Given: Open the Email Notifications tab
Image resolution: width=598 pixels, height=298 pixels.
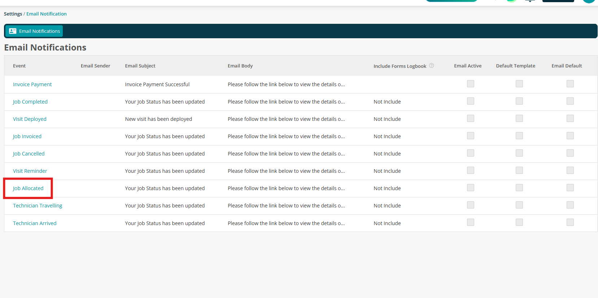Looking at the screenshot, I should tap(34, 31).
